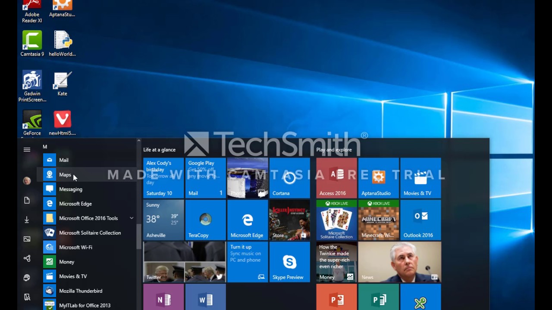Screen dimensions: 552x310
Task: Launch Money from the app list
Action: point(89,262)
